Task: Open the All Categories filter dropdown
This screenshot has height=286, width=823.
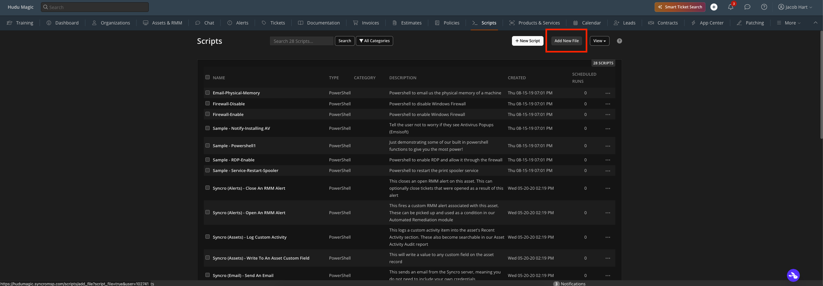Action: click(374, 41)
